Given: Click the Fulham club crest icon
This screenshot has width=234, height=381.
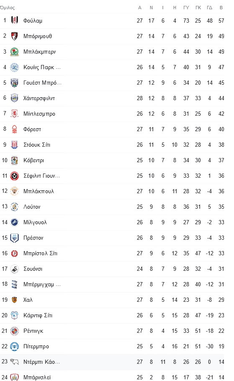Looking at the screenshot, I should point(15,21).
